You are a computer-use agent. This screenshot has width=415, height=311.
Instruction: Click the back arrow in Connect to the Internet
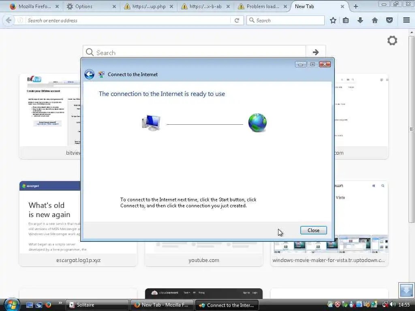coord(90,75)
